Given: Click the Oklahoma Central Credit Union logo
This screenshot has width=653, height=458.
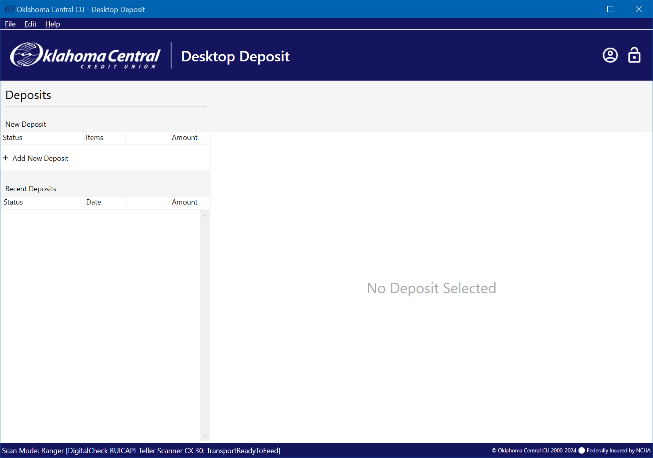Looking at the screenshot, I should (x=85, y=55).
